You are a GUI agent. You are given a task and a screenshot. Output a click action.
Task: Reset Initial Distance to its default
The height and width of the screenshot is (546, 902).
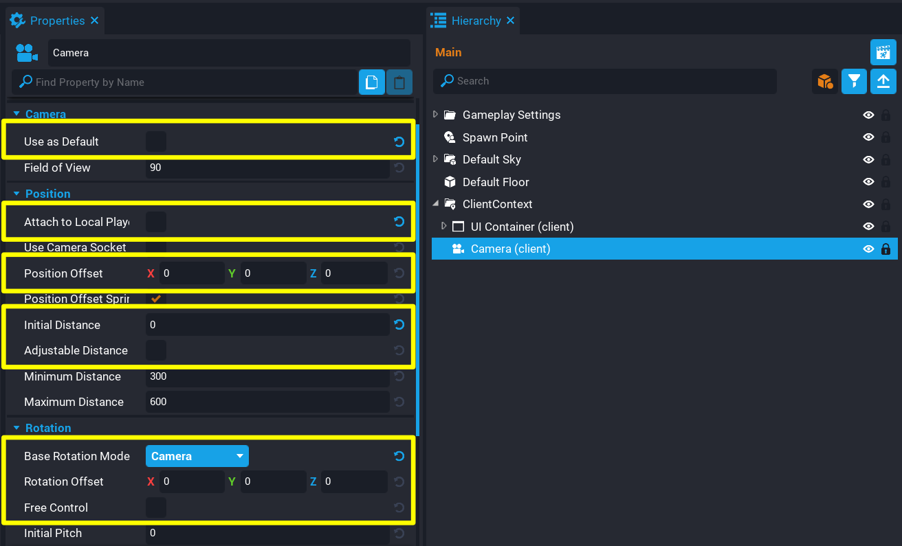click(x=399, y=325)
